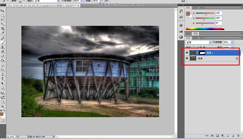Switch to the 路径 tab
Viewport: 243px width, 139px height.
click(202, 38)
